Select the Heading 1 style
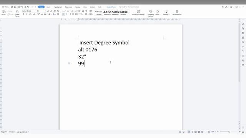246x138 pixels. point(107,13)
